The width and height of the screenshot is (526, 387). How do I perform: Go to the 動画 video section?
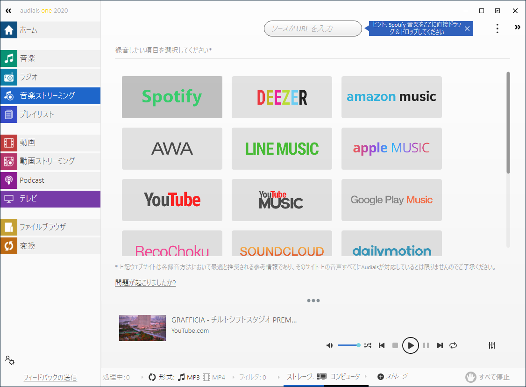(50, 143)
